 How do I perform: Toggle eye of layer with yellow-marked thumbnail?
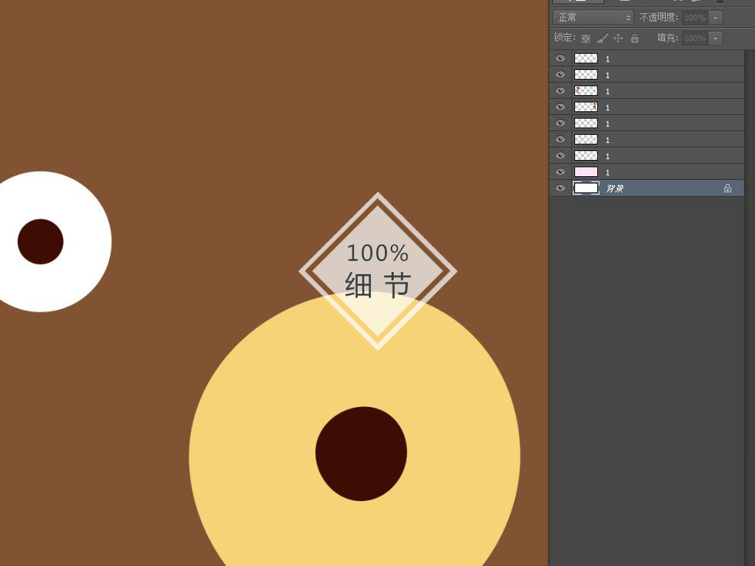pos(560,107)
